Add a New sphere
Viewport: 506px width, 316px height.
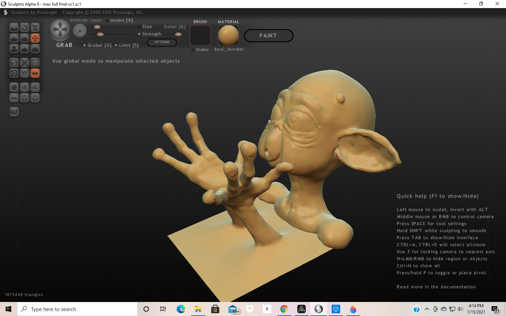(x=14, y=87)
